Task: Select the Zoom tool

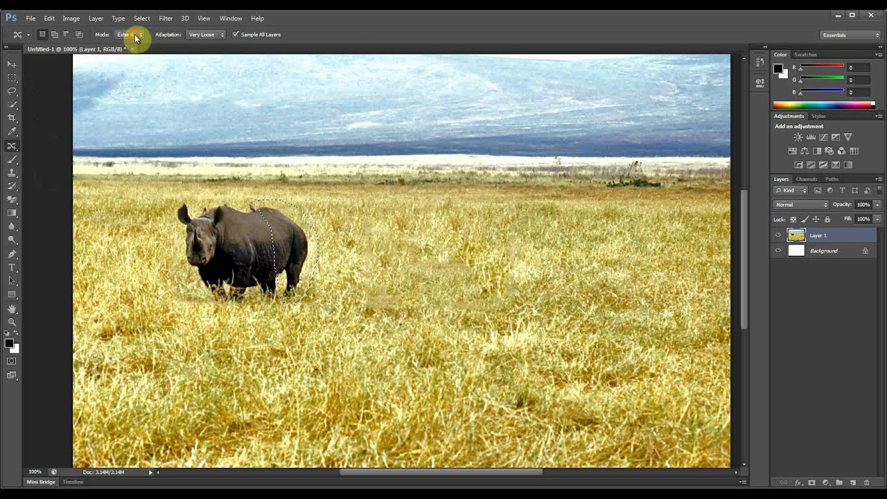Action: pyautogui.click(x=12, y=322)
